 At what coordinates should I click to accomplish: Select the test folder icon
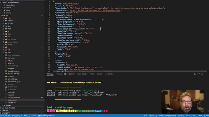(x=6, y=50)
